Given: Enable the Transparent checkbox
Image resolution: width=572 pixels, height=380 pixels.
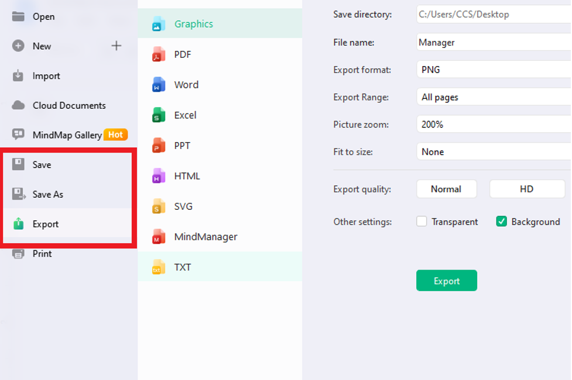Looking at the screenshot, I should 422,221.
